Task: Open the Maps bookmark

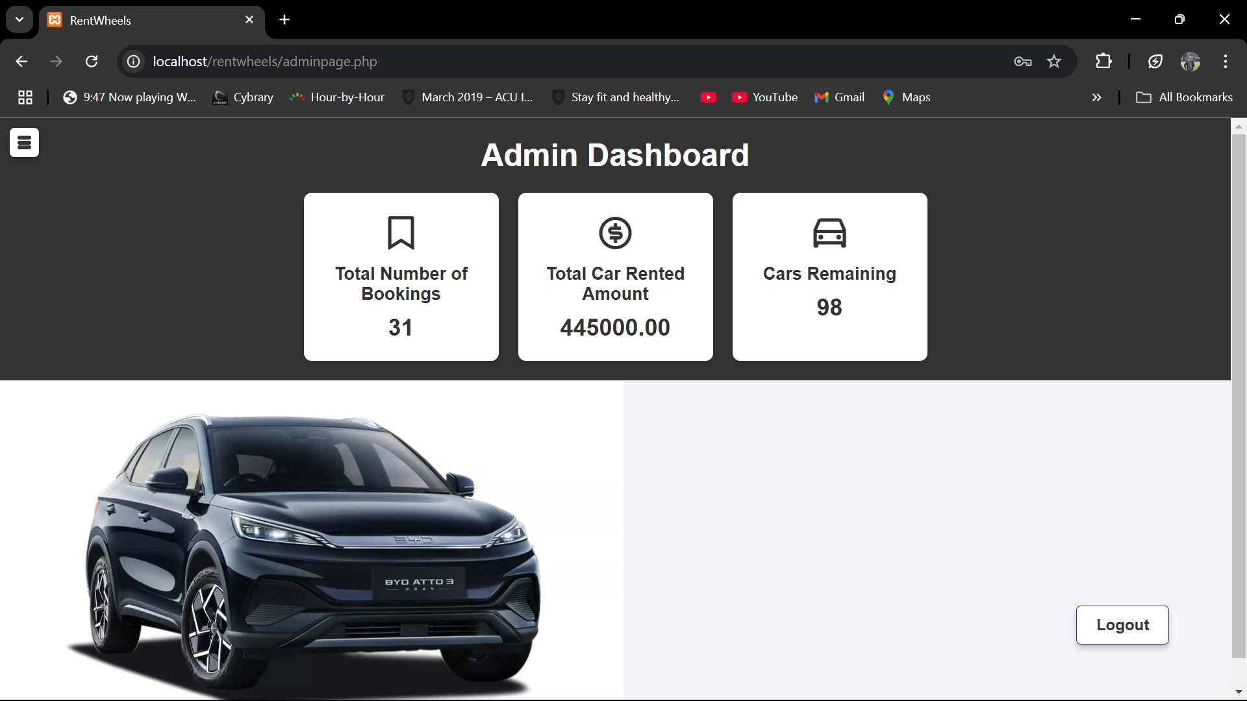Action: coord(907,97)
